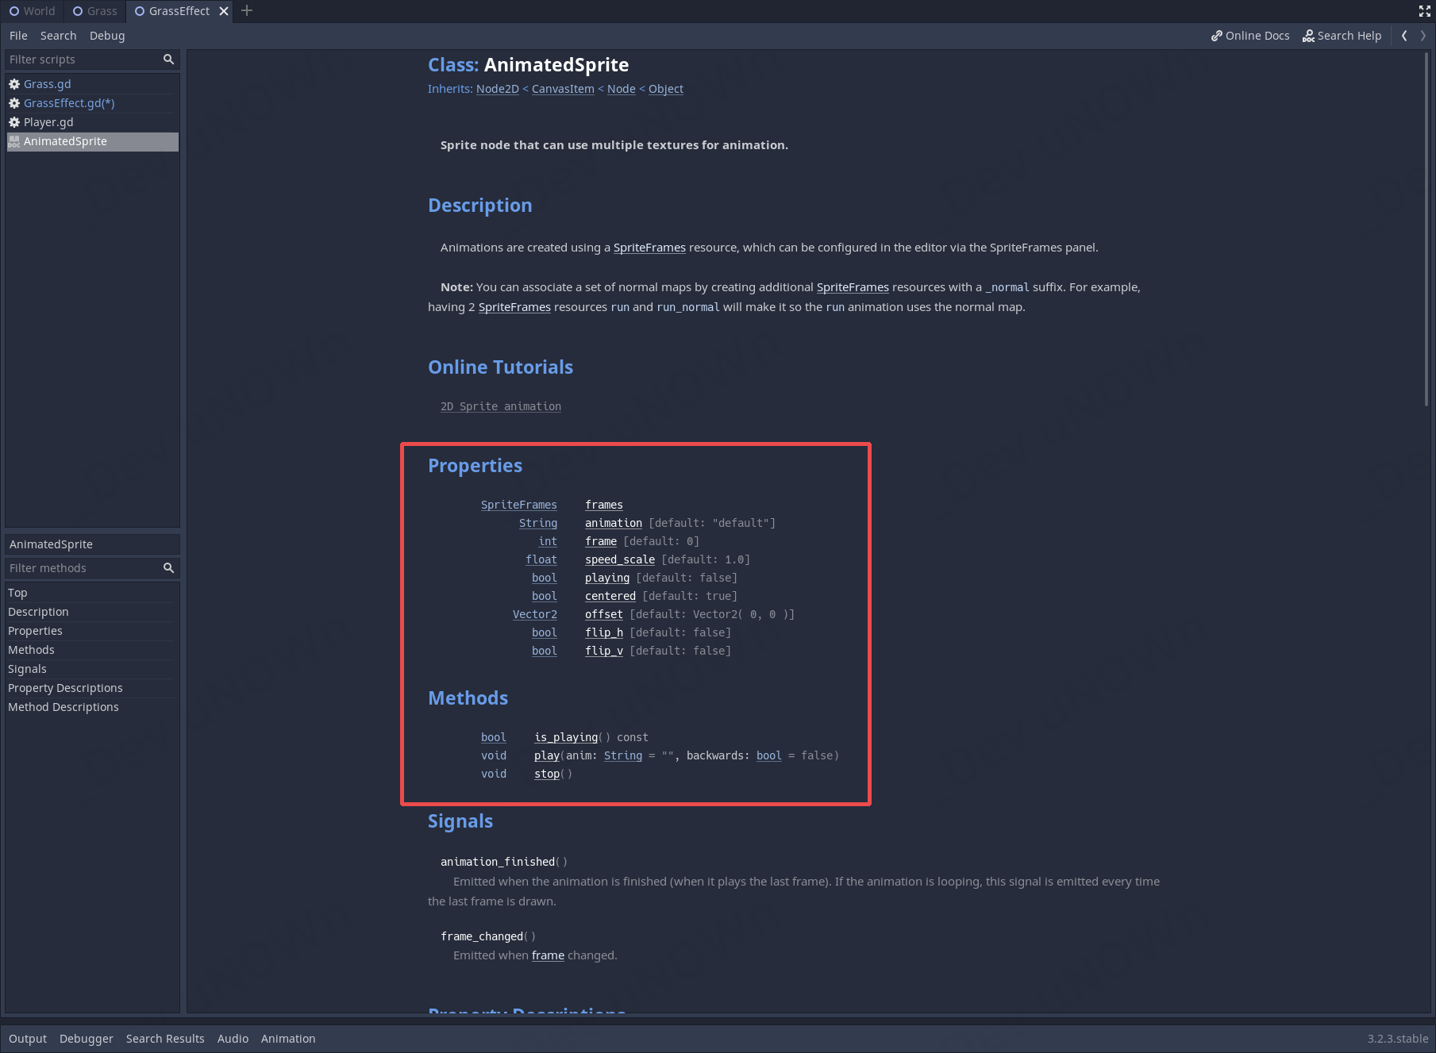Jump to Methods in the outline
The height and width of the screenshot is (1053, 1436).
pyautogui.click(x=92, y=650)
